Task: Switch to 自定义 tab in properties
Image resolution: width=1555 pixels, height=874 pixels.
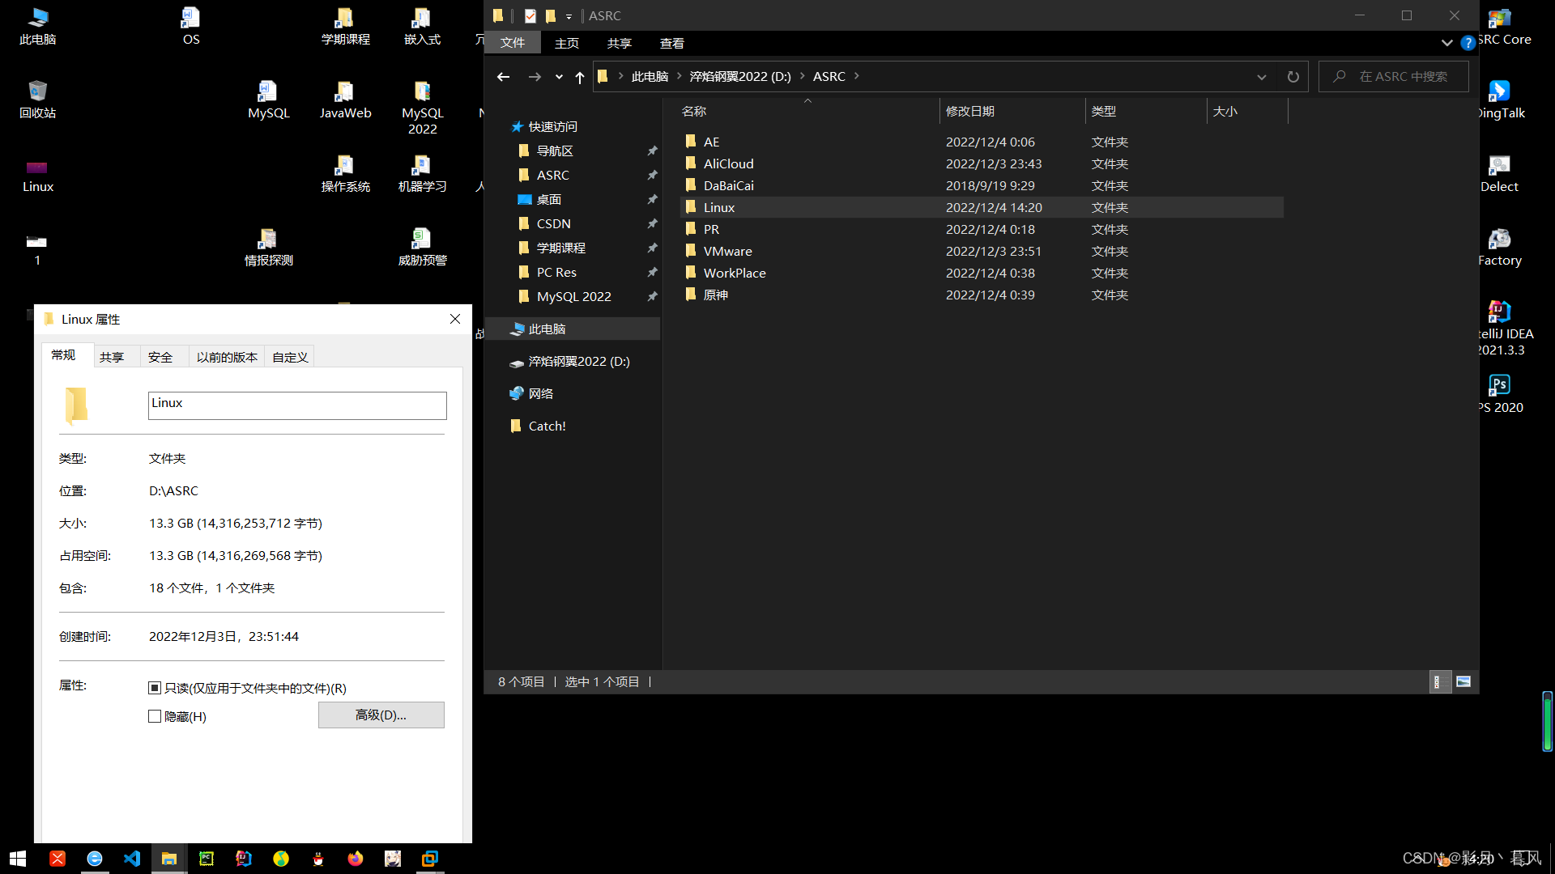Action: (290, 357)
